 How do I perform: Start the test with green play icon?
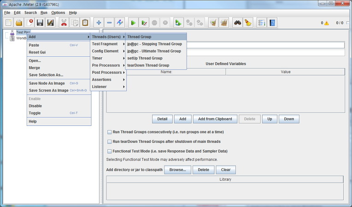click(x=133, y=23)
